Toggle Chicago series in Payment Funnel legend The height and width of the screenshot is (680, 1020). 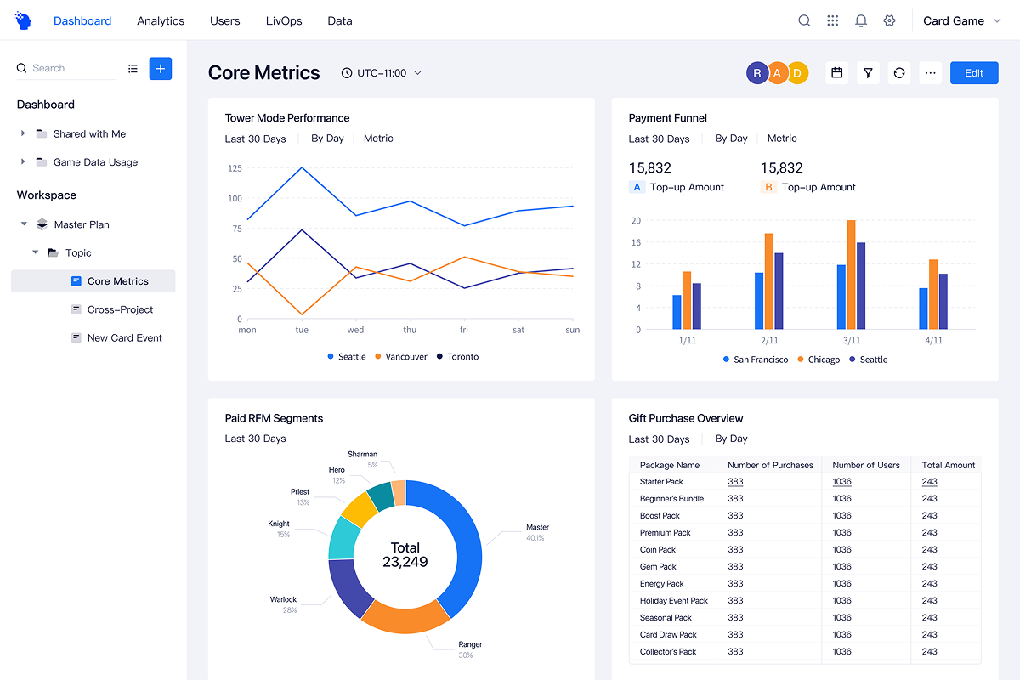tap(819, 359)
